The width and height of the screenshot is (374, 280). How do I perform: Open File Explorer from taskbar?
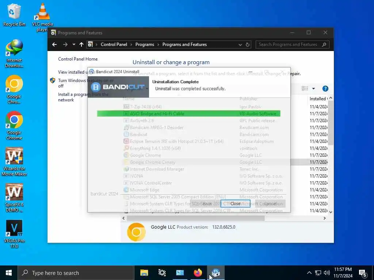144,273
